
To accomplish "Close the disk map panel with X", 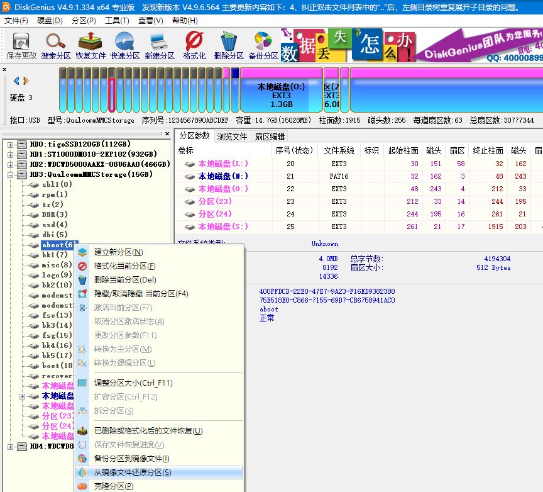I will click(4, 69).
